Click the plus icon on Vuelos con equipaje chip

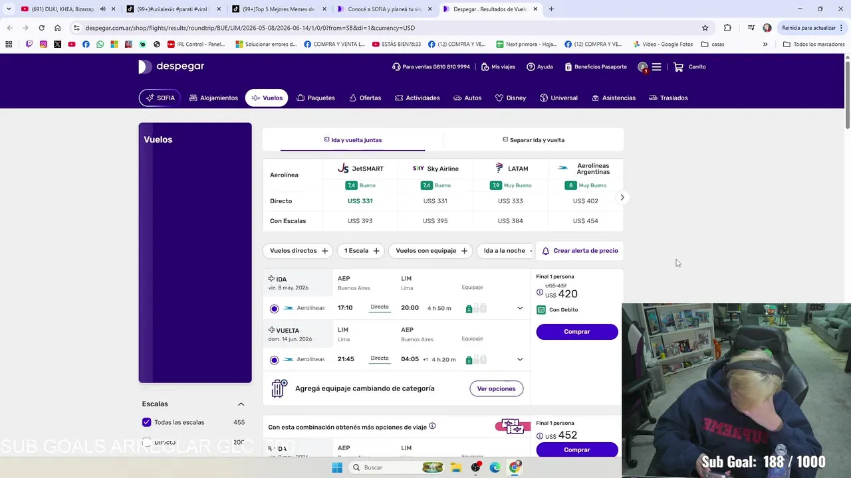(x=464, y=251)
